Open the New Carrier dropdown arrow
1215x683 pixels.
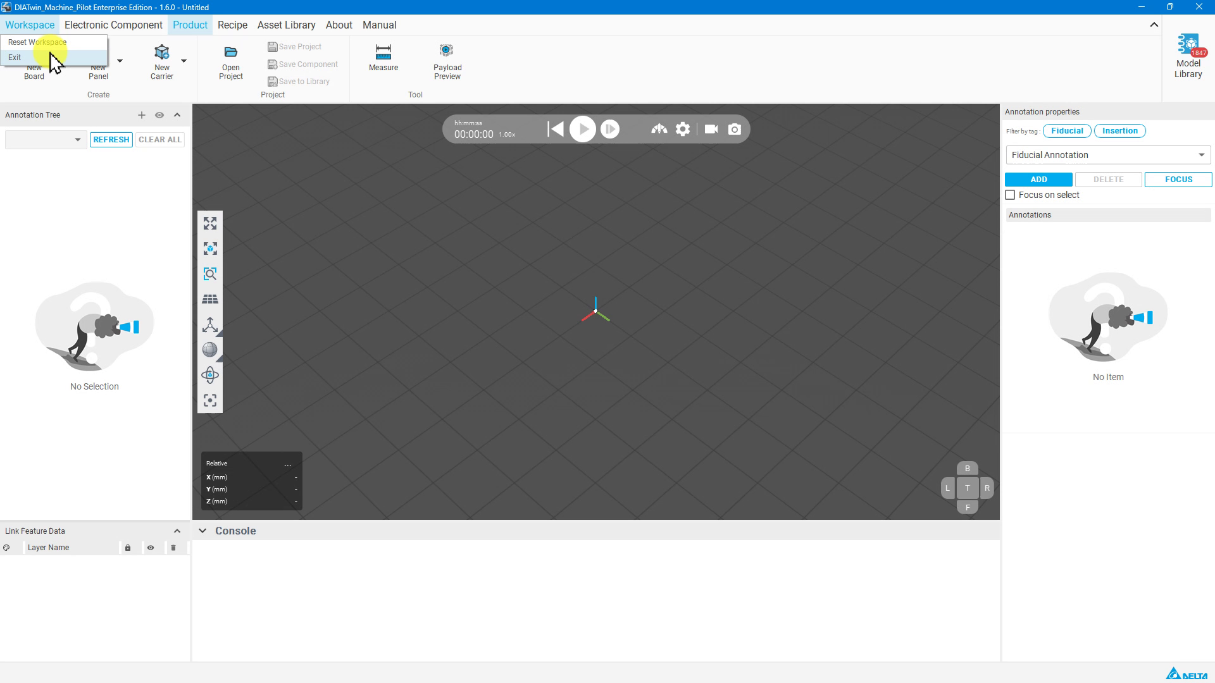(184, 61)
